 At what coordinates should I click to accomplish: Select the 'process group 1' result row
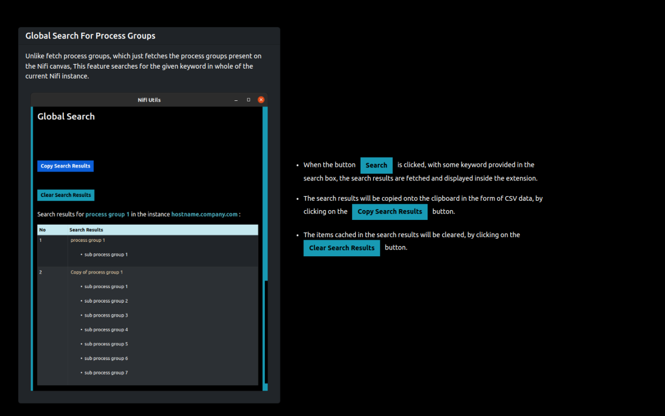pos(88,240)
